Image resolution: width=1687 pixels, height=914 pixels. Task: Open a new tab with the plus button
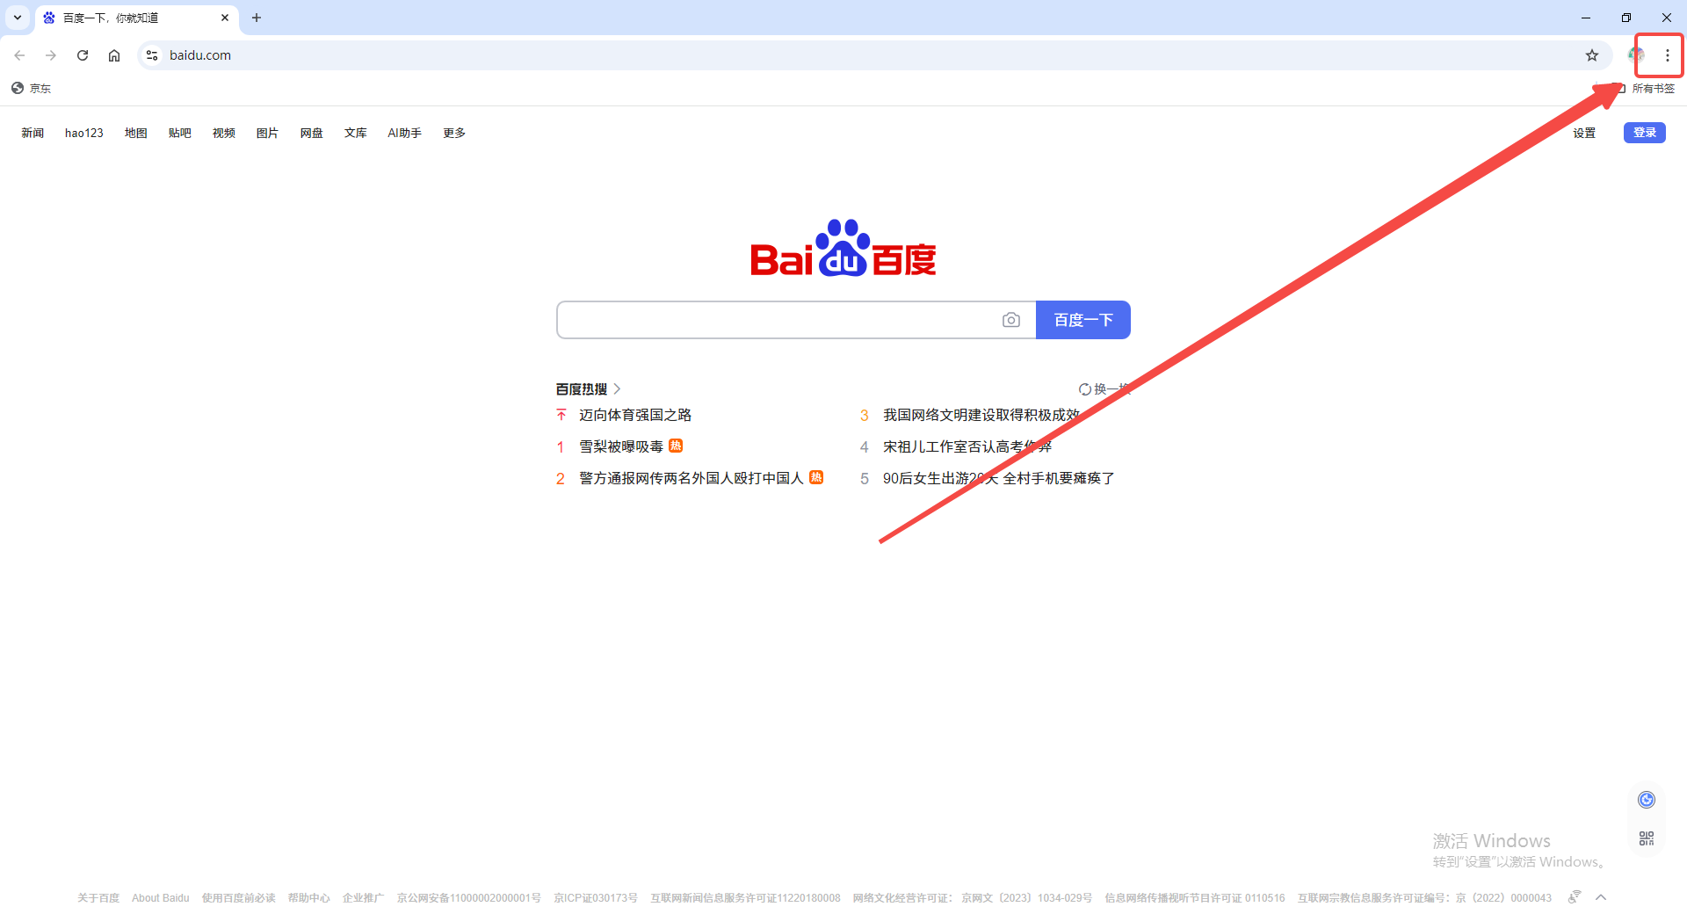pyautogui.click(x=257, y=18)
